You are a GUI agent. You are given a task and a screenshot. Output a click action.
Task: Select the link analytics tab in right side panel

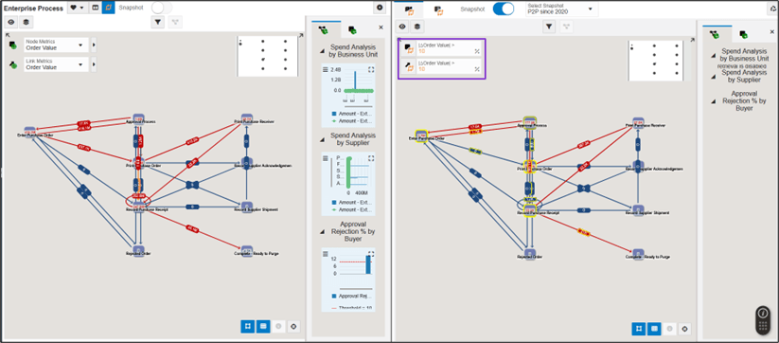tap(715, 34)
